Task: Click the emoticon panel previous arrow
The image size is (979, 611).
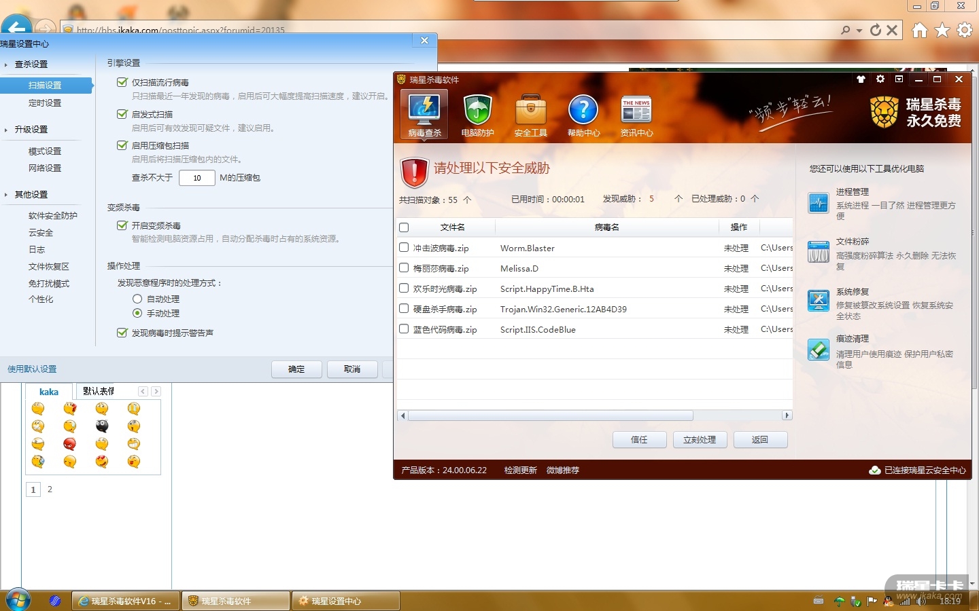Action: 143,391
